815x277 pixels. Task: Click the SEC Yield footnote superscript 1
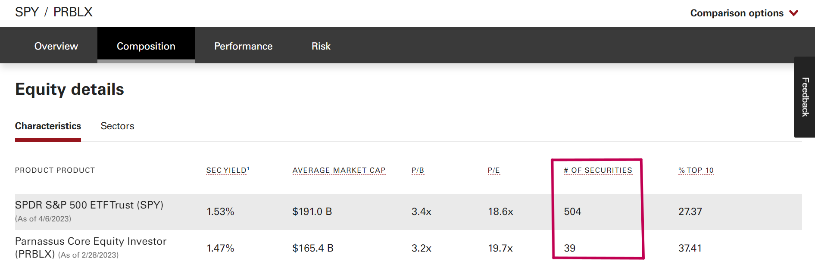coord(248,168)
